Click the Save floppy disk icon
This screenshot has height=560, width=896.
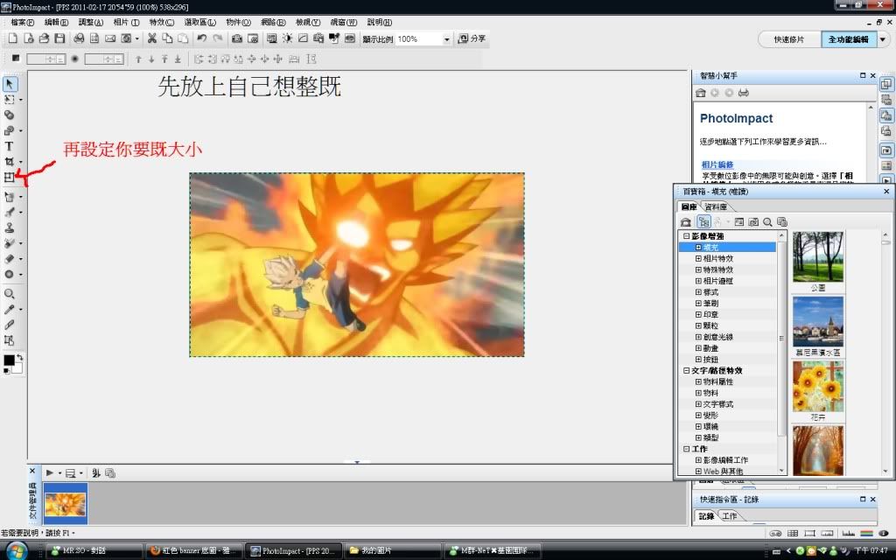pos(59,38)
